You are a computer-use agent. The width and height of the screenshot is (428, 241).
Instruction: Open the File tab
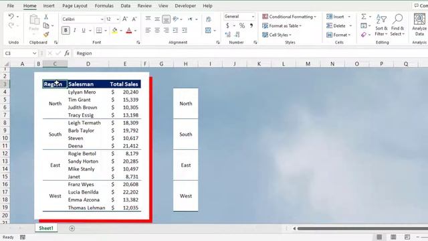11,6
